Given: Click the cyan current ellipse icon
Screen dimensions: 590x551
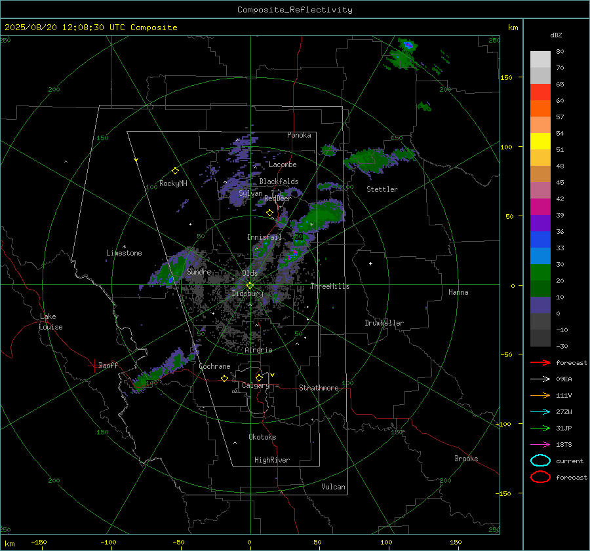Looking at the screenshot, I should 540,461.
